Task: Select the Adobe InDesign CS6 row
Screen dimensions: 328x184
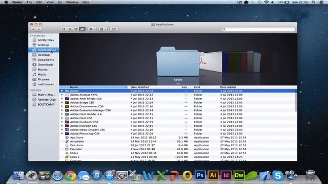Action: [177, 126]
